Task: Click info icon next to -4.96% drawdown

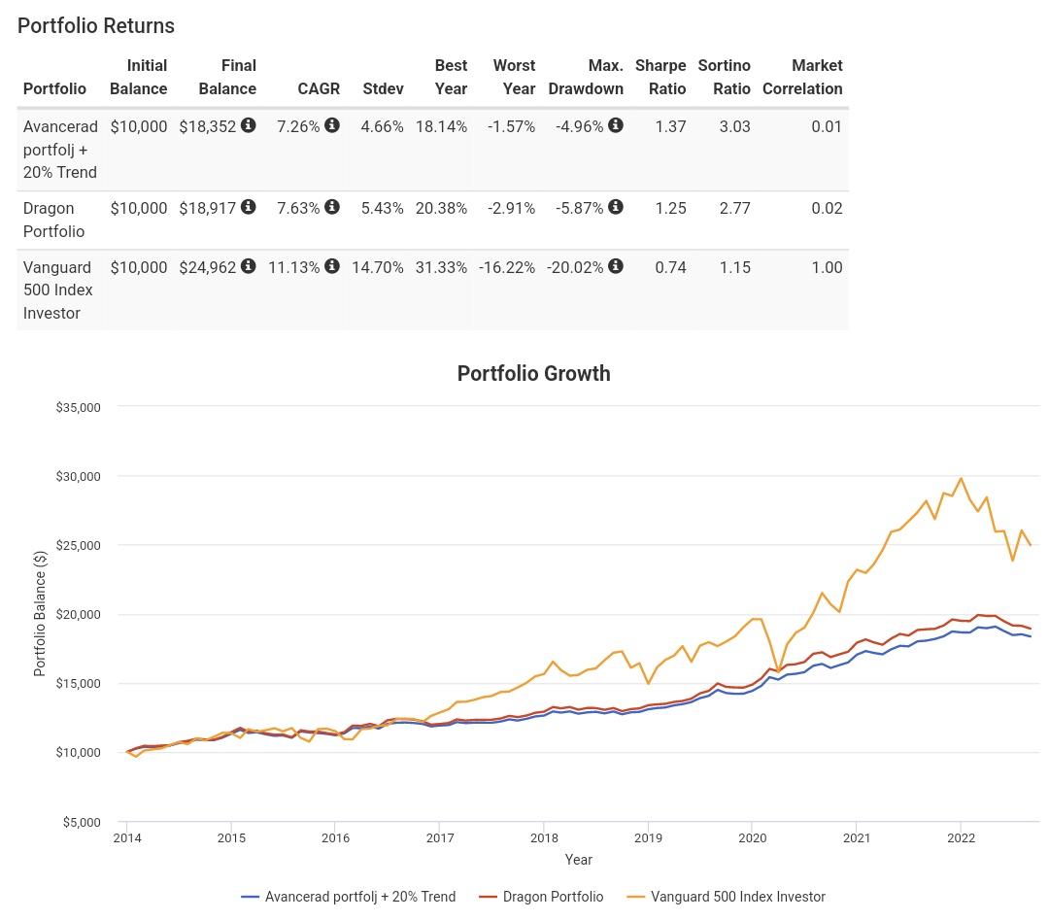Action: tap(616, 126)
